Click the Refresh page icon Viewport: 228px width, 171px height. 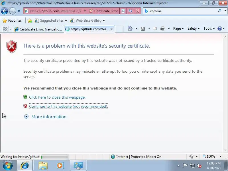click(130, 11)
